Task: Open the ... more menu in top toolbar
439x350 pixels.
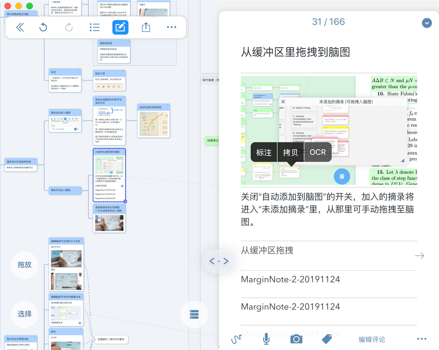Action: tap(172, 27)
